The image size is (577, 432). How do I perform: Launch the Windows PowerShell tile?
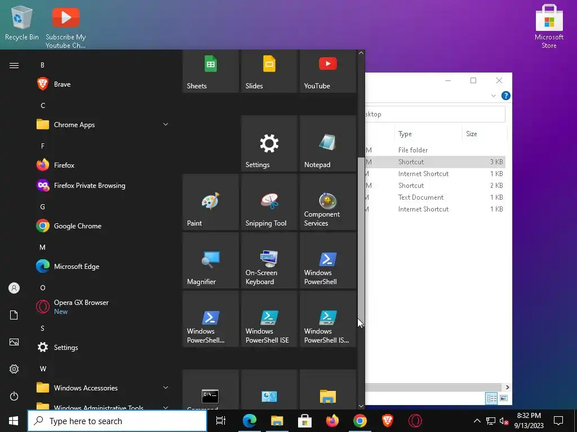[328, 260]
